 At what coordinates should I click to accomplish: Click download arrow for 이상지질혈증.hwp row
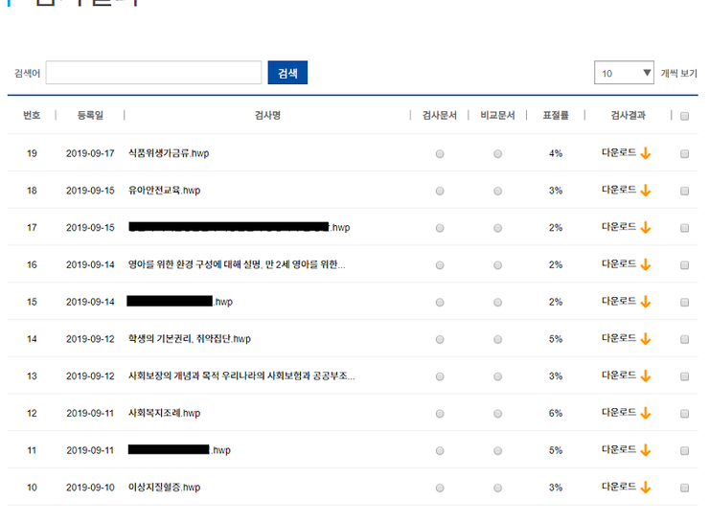(646, 488)
